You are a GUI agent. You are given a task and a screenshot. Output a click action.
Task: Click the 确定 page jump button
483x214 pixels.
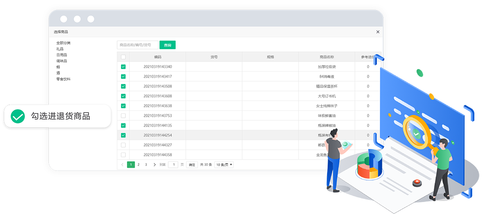(x=192, y=165)
